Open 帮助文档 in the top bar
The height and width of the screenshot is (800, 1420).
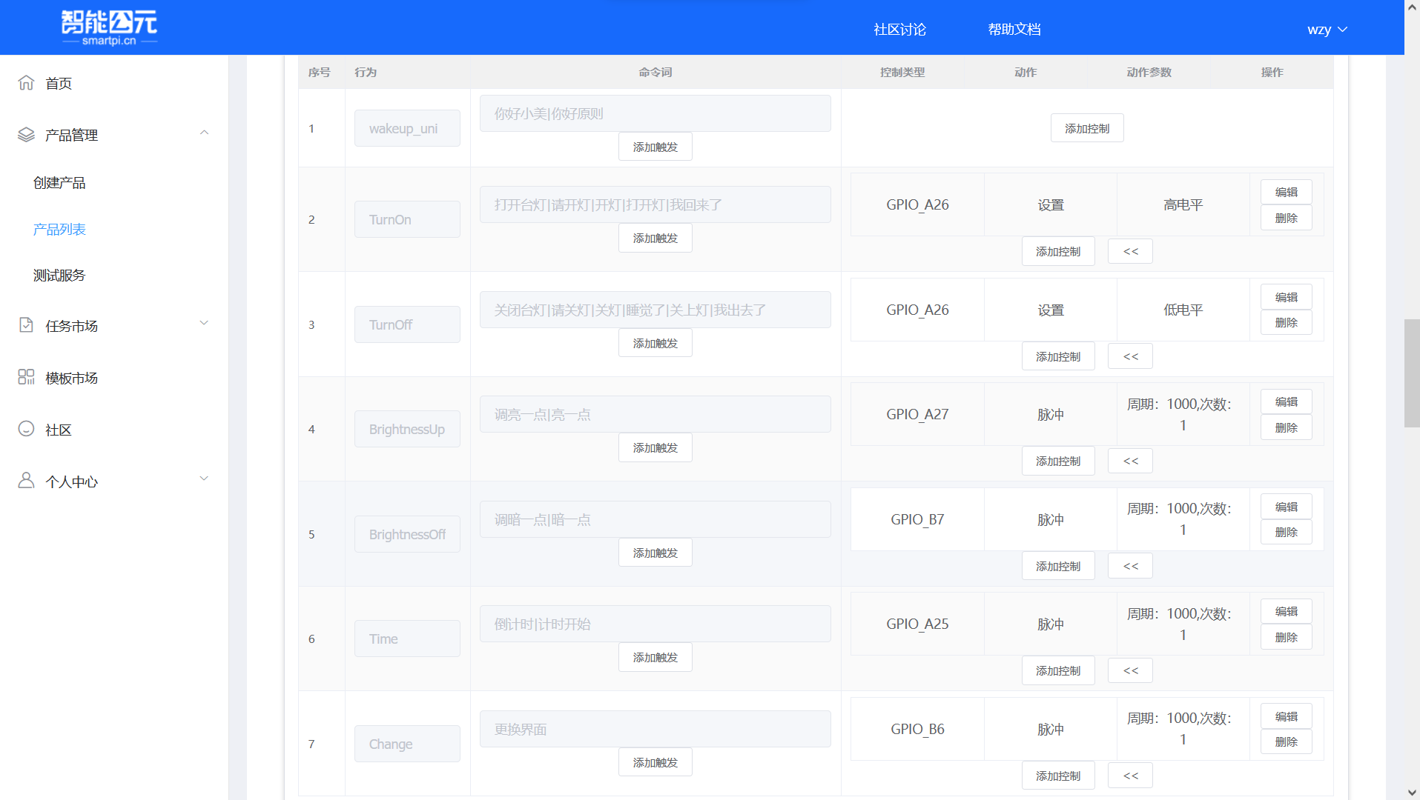pyautogui.click(x=1014, y=30)
